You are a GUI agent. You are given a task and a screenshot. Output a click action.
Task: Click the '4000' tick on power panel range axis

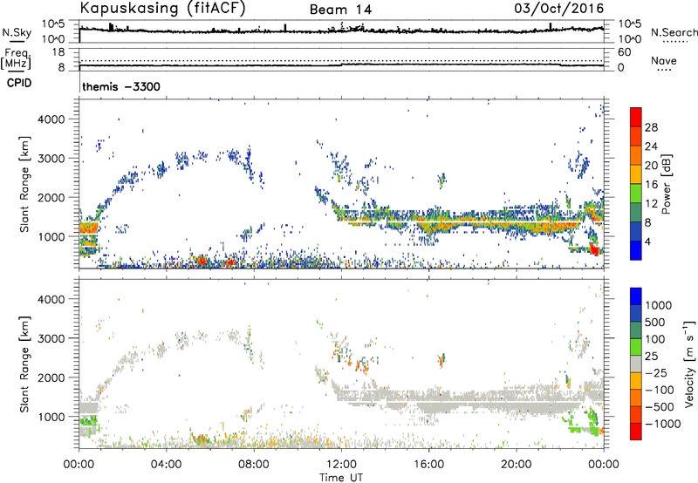click(51, 119)
